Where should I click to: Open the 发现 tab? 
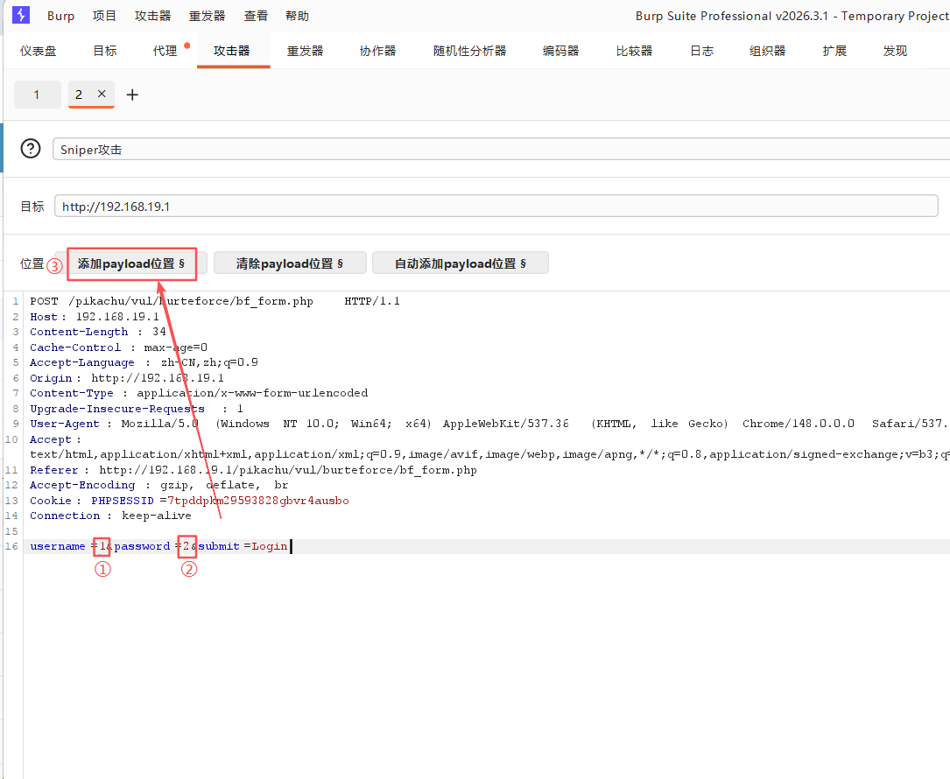coord(895,51)
